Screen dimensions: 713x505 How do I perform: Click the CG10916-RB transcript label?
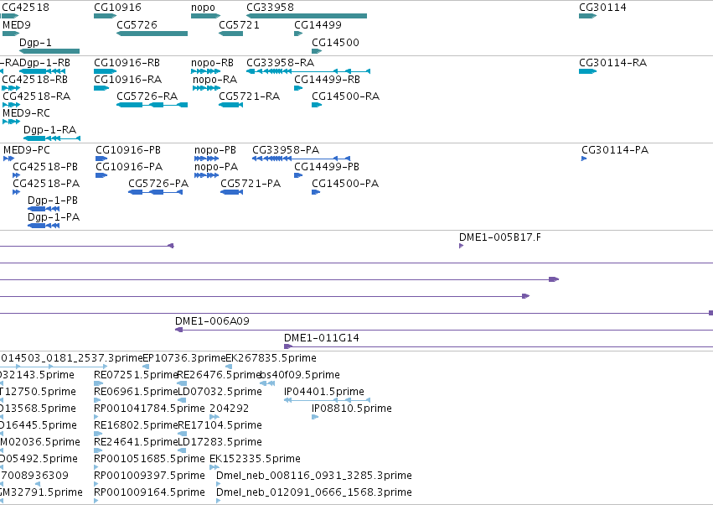[127, 62]
